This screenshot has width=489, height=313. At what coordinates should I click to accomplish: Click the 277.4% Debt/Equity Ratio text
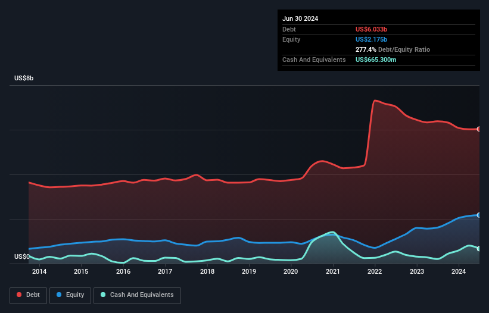coord(393,49)
